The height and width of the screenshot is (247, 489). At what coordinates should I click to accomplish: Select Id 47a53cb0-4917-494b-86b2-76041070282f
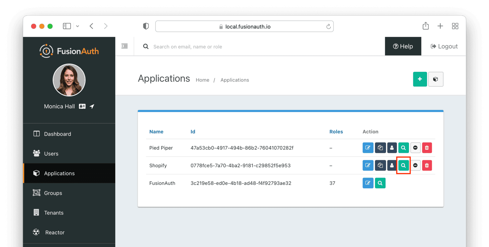tap(242, 148)
